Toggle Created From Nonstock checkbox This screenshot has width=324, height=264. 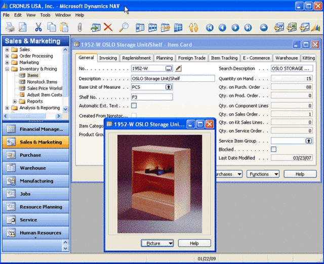[x=134, y=115]
